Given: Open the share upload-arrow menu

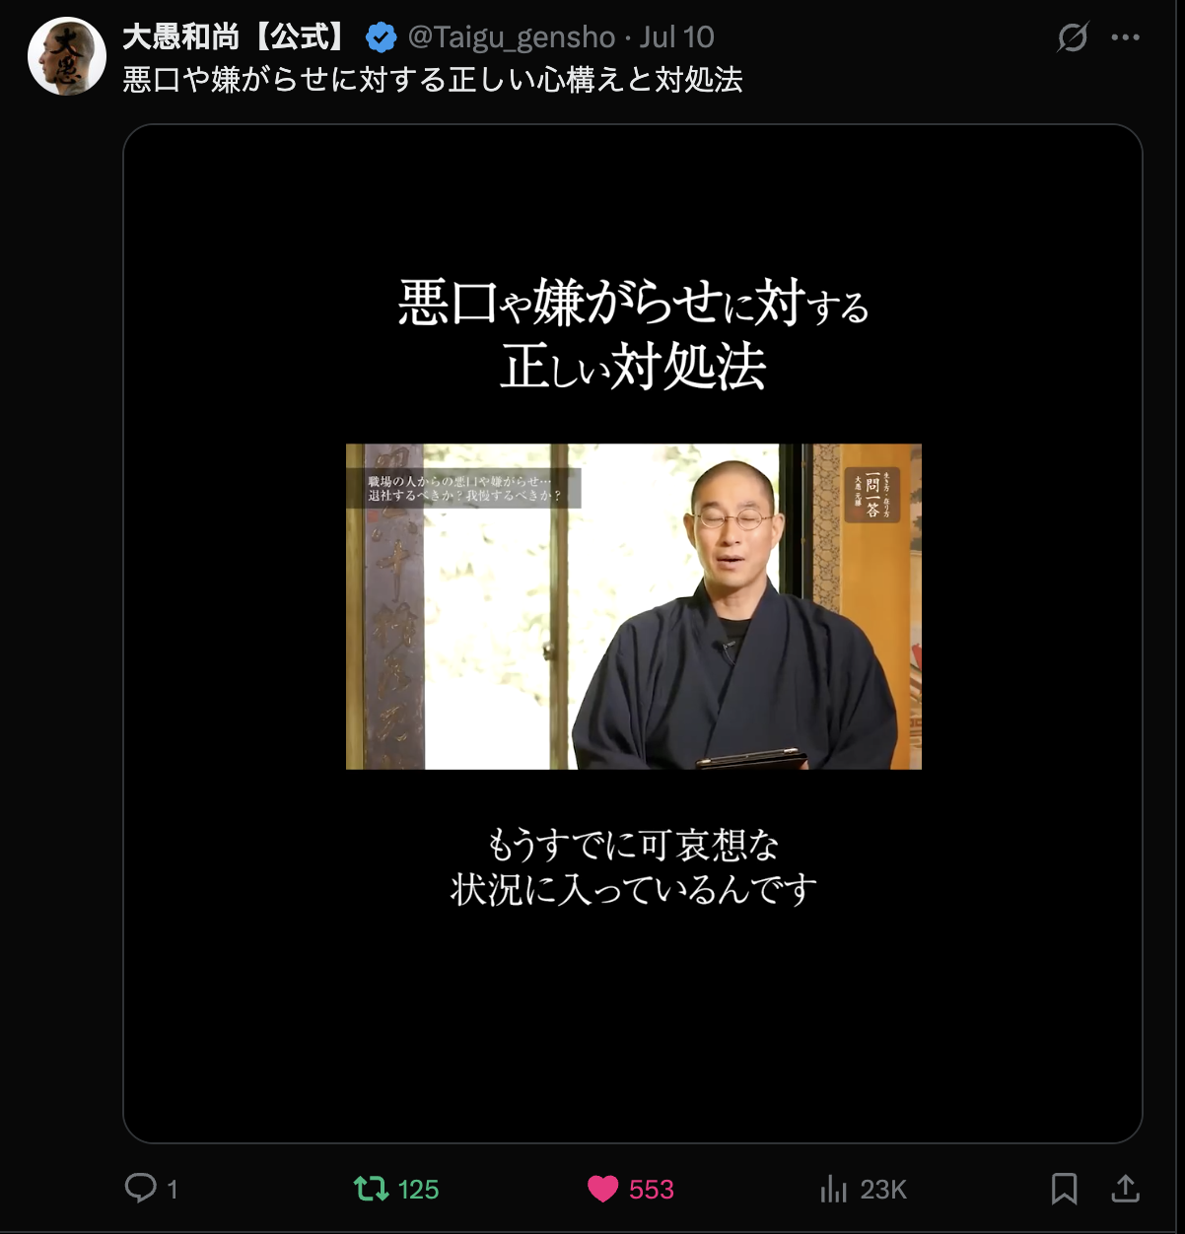Looking at the screenshot, I should pos(1125,1189).
